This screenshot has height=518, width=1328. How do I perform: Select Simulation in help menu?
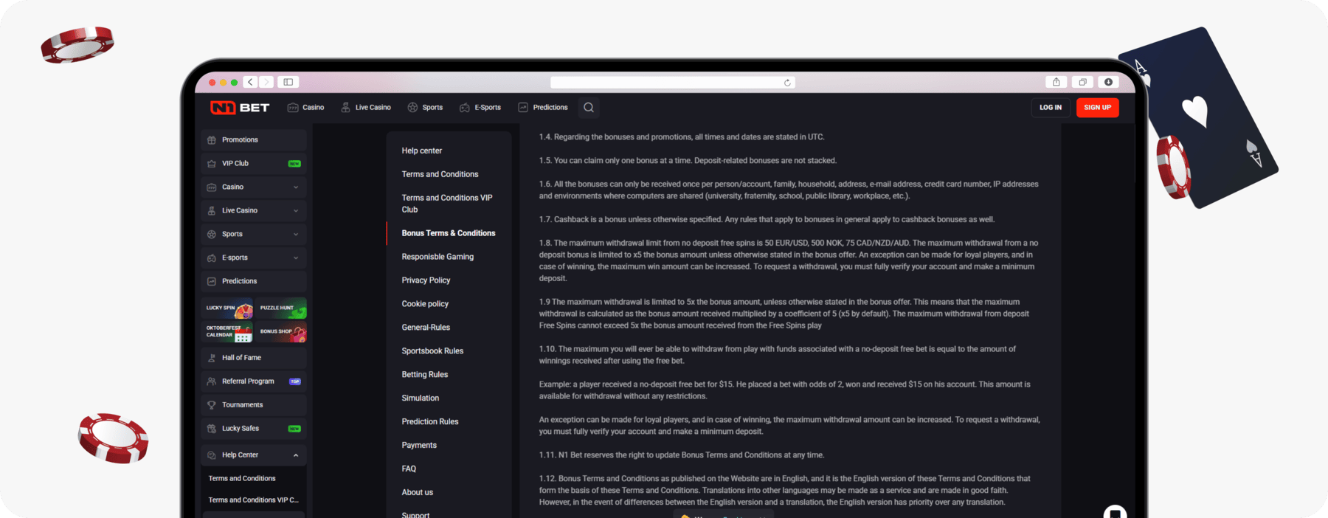pos(421,398)
